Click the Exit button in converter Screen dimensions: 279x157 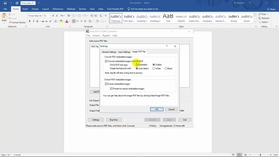tap(185, 120)
